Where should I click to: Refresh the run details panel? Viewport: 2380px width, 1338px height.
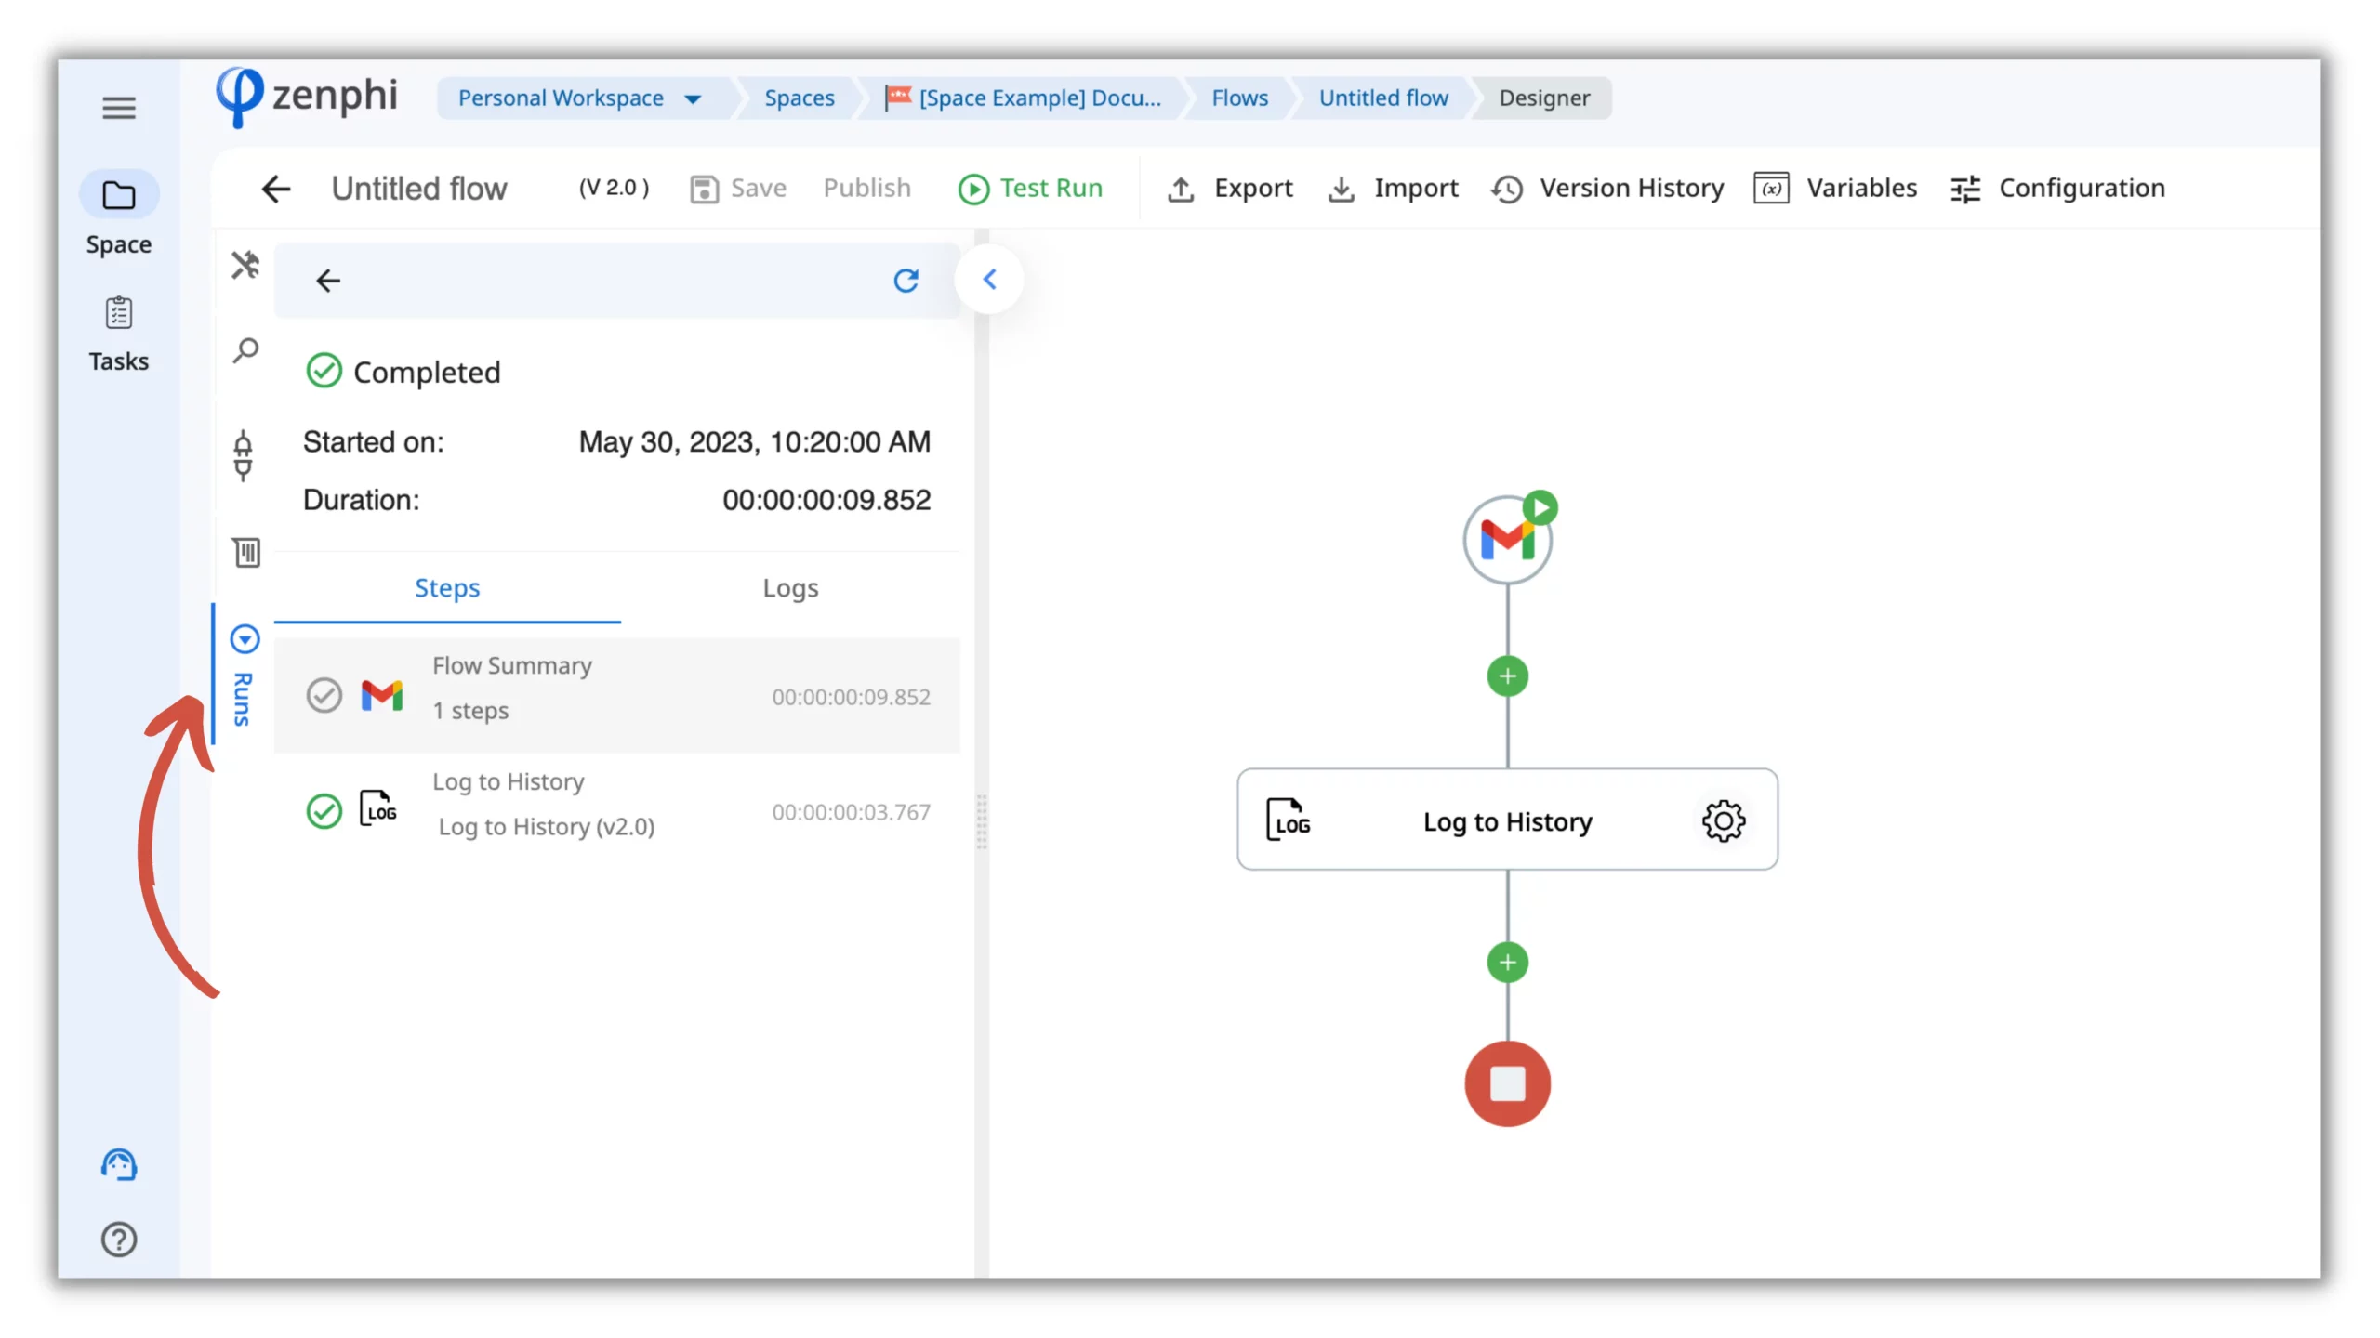click(906, 281)
